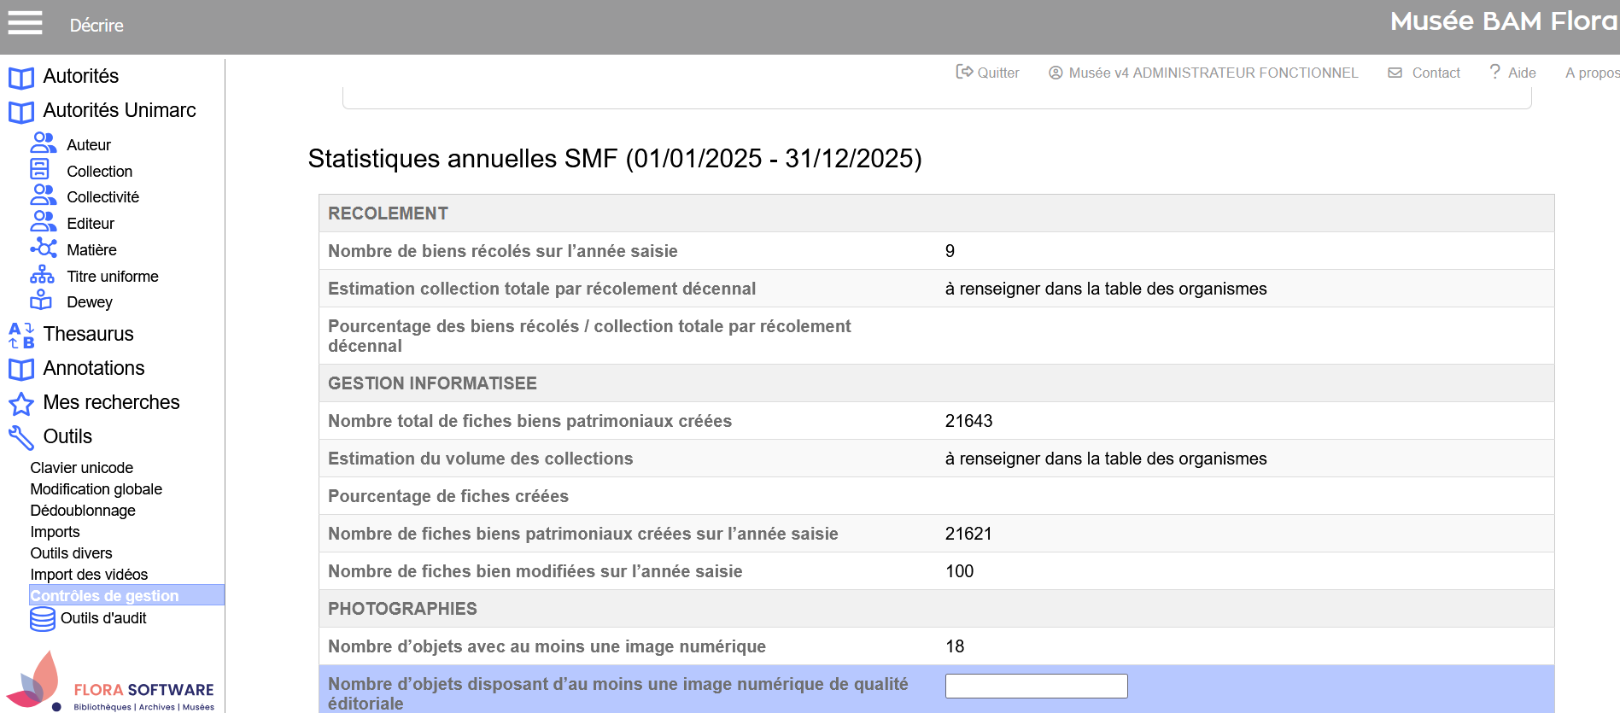Click the Dewey book reader icon
The height and width of the screenshot is (713, 1620).
click(x=41, y=301)
